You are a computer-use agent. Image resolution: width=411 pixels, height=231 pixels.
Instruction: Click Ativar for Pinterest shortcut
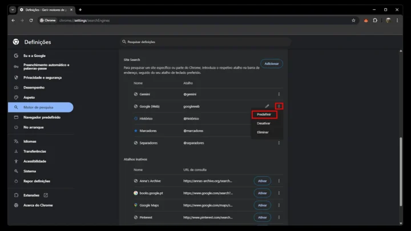262,217
